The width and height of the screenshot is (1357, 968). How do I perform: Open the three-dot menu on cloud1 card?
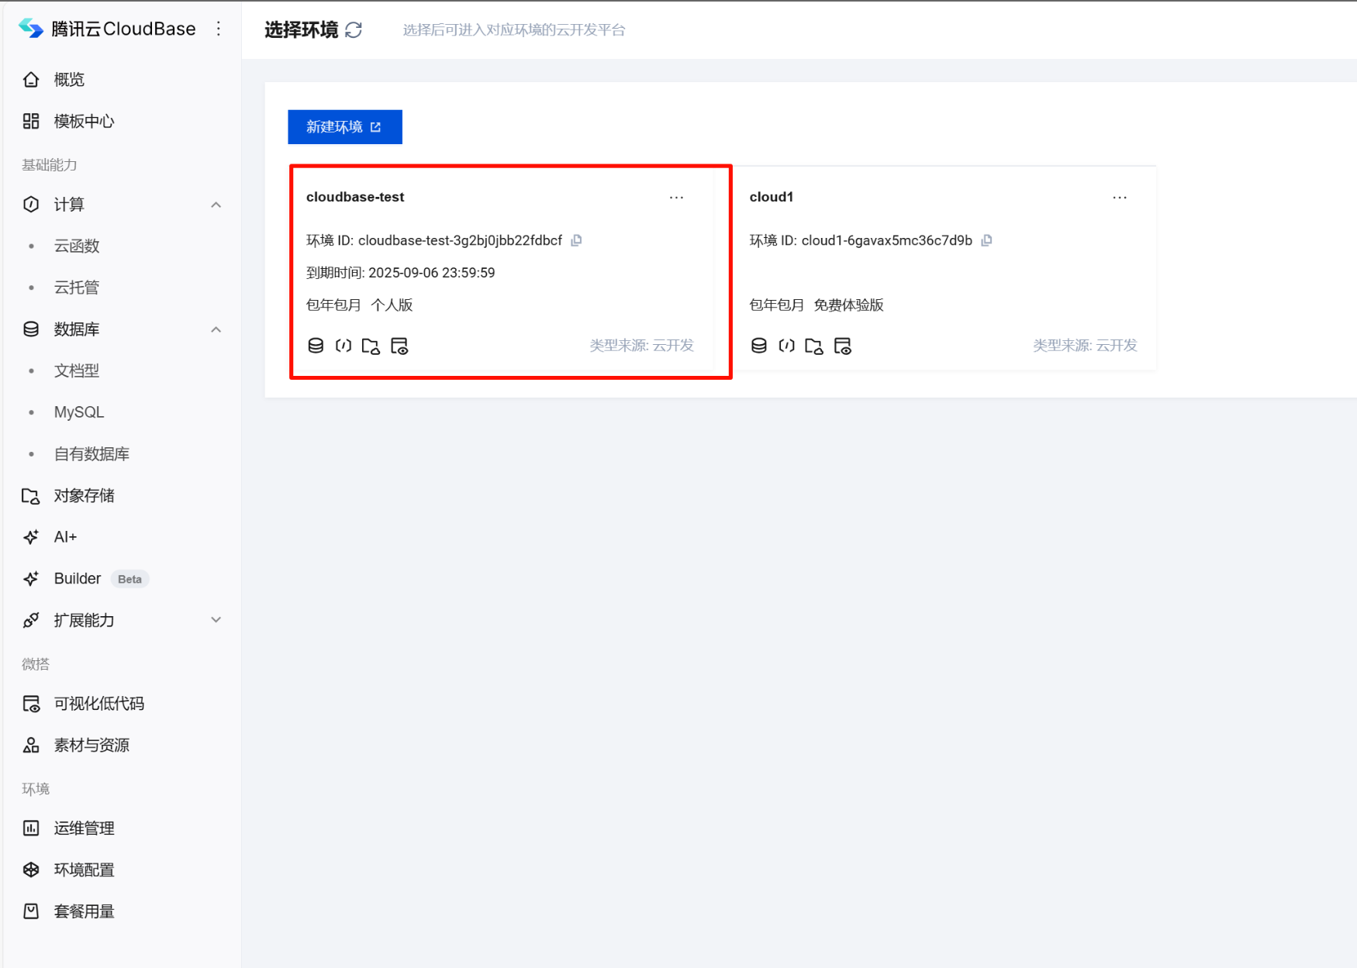click(x=1120, y=198)
